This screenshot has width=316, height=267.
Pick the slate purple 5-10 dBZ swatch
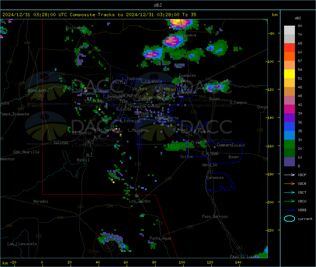point(289,162)
